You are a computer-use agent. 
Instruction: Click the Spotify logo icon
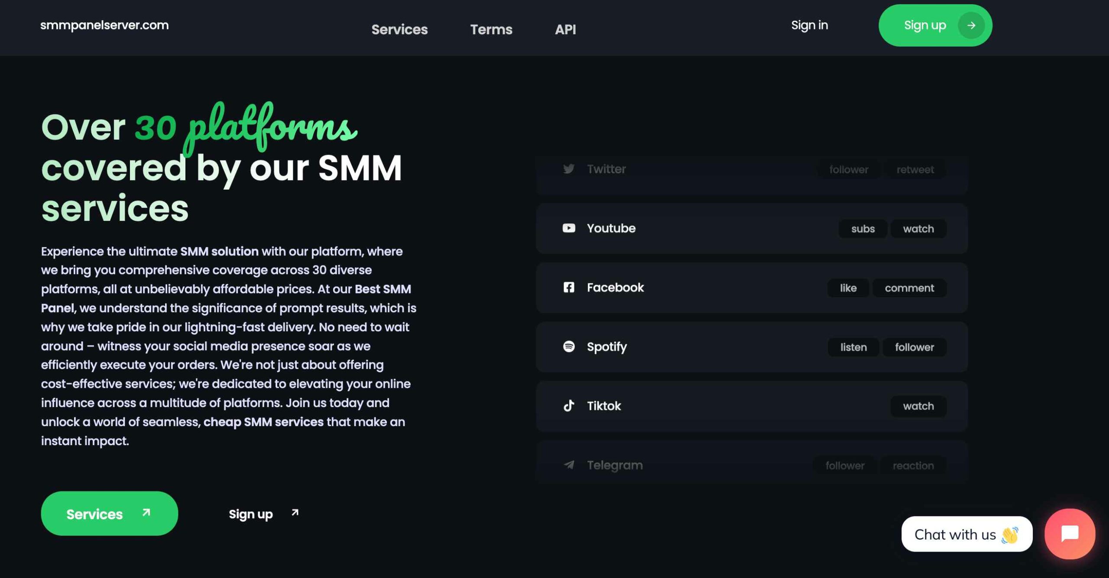tap(568, 346)
